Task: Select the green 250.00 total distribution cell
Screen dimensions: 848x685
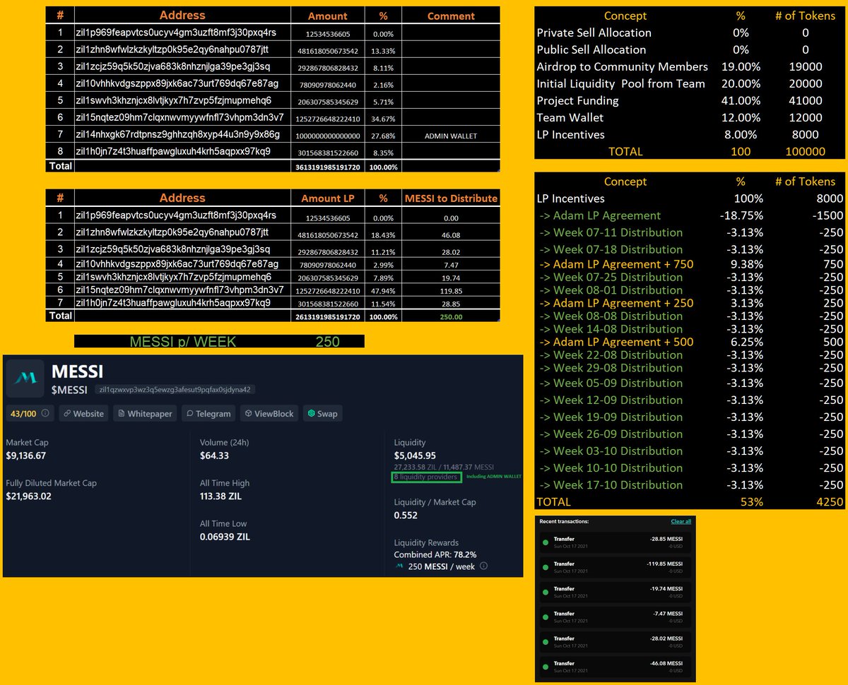Action: click(450, 316)
